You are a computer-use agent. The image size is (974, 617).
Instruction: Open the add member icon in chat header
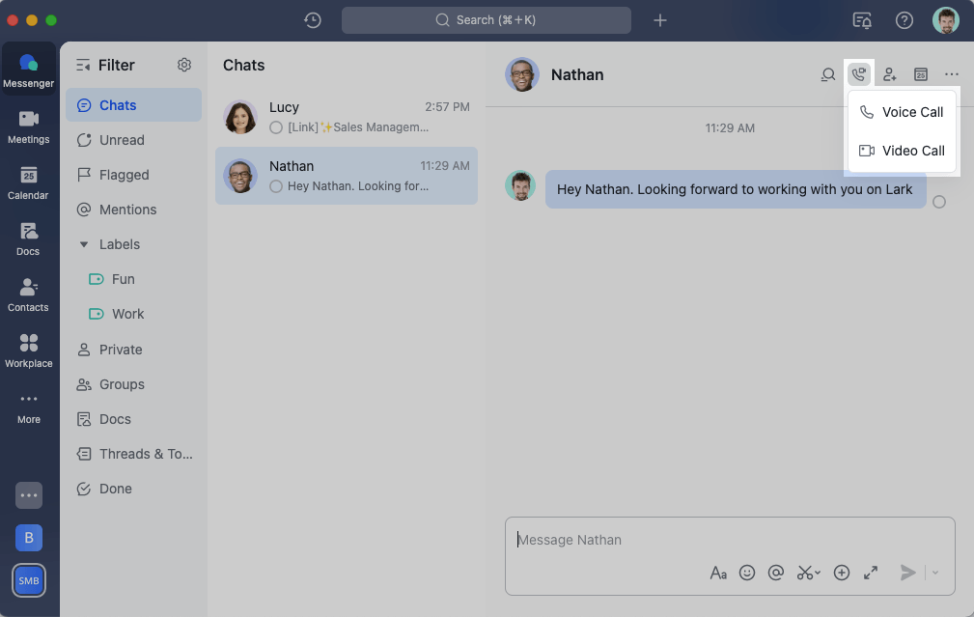pyautogui.click(x=890, y=74)
